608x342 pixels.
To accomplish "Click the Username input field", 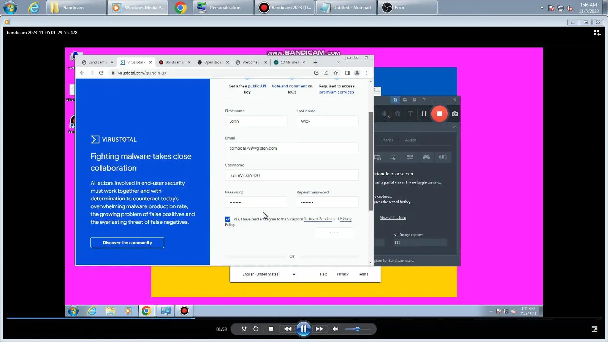I will tap(292, 175).
